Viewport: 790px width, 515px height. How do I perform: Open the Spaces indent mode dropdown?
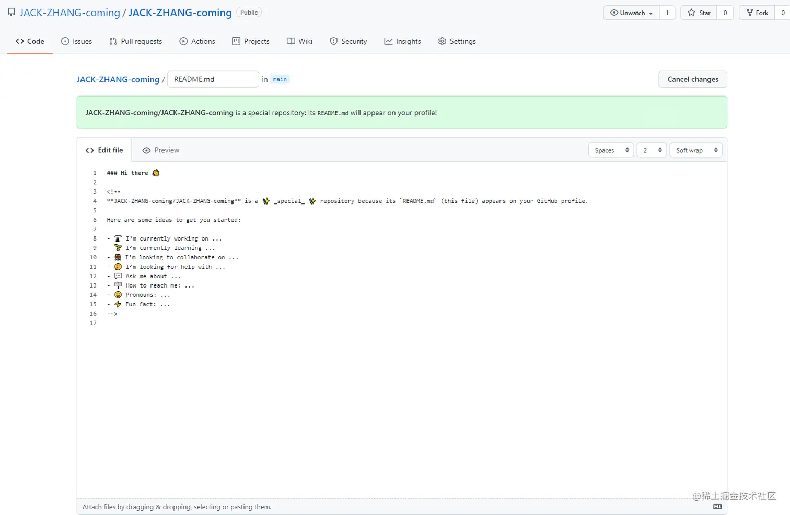tap(611, 150)
